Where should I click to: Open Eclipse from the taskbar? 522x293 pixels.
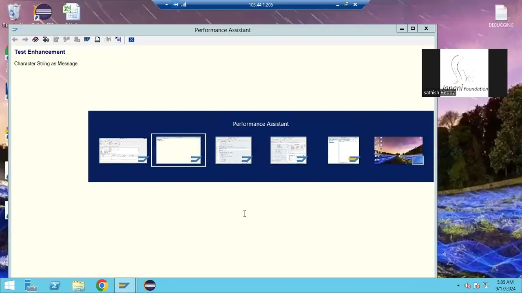[x=150, y=285]
